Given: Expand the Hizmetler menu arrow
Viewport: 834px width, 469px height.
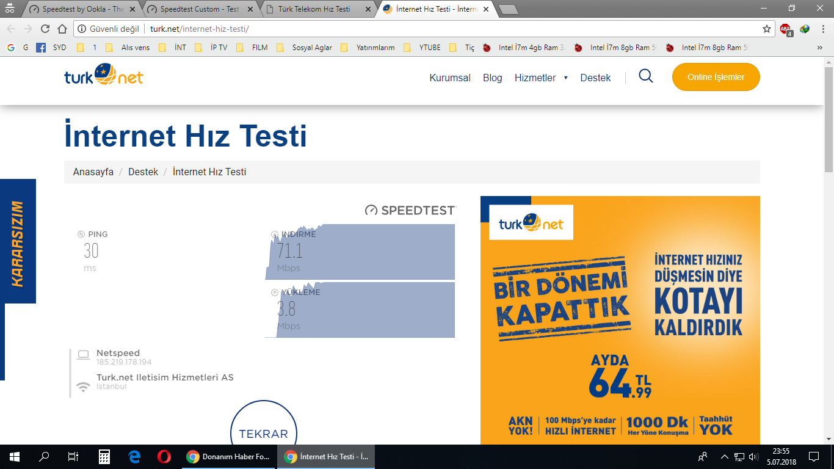Looking at the screenshot, I should pyautogui.click(x=566, y=78).
